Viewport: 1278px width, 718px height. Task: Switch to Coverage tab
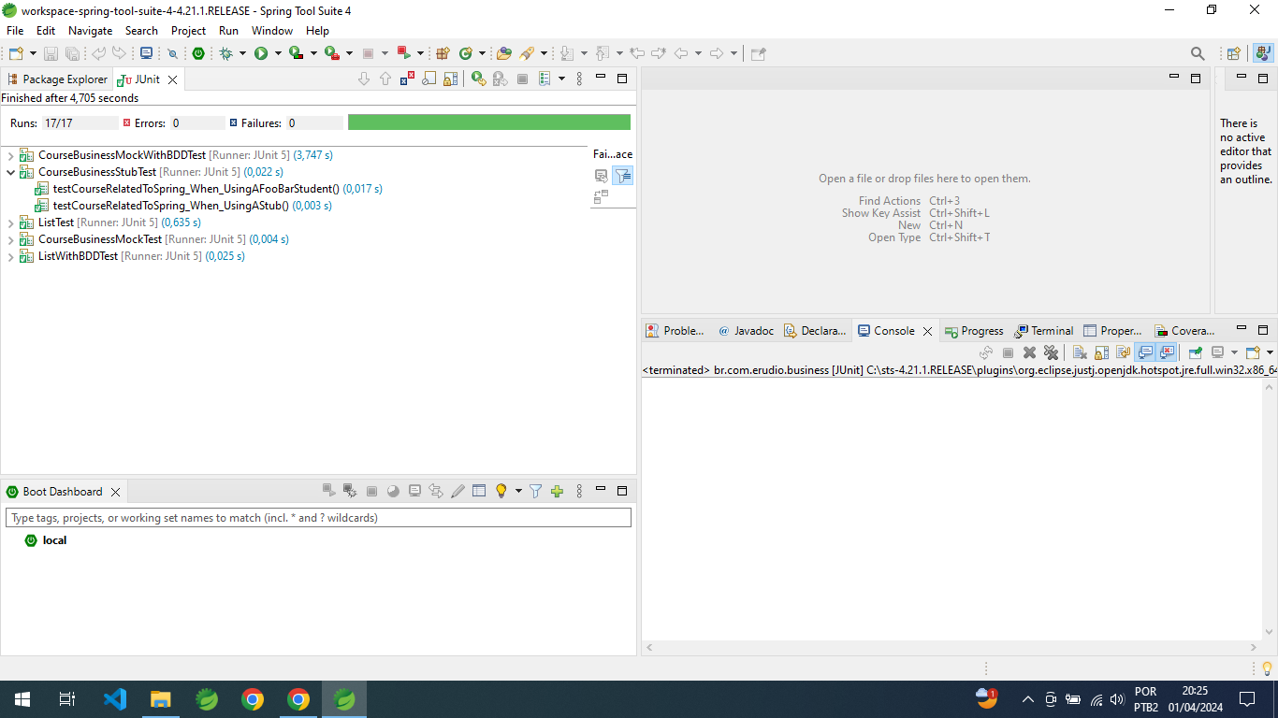[x=1184, y=331]
